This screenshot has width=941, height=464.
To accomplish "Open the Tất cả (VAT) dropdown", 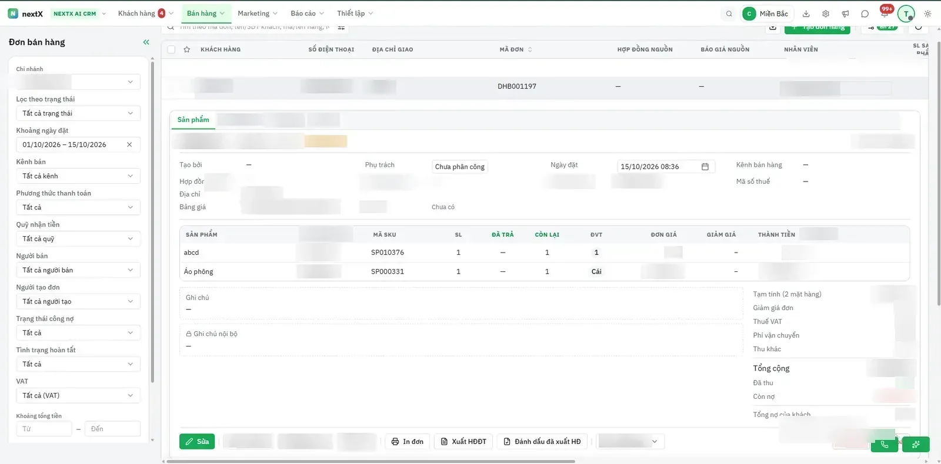I will tap(78, 395).
